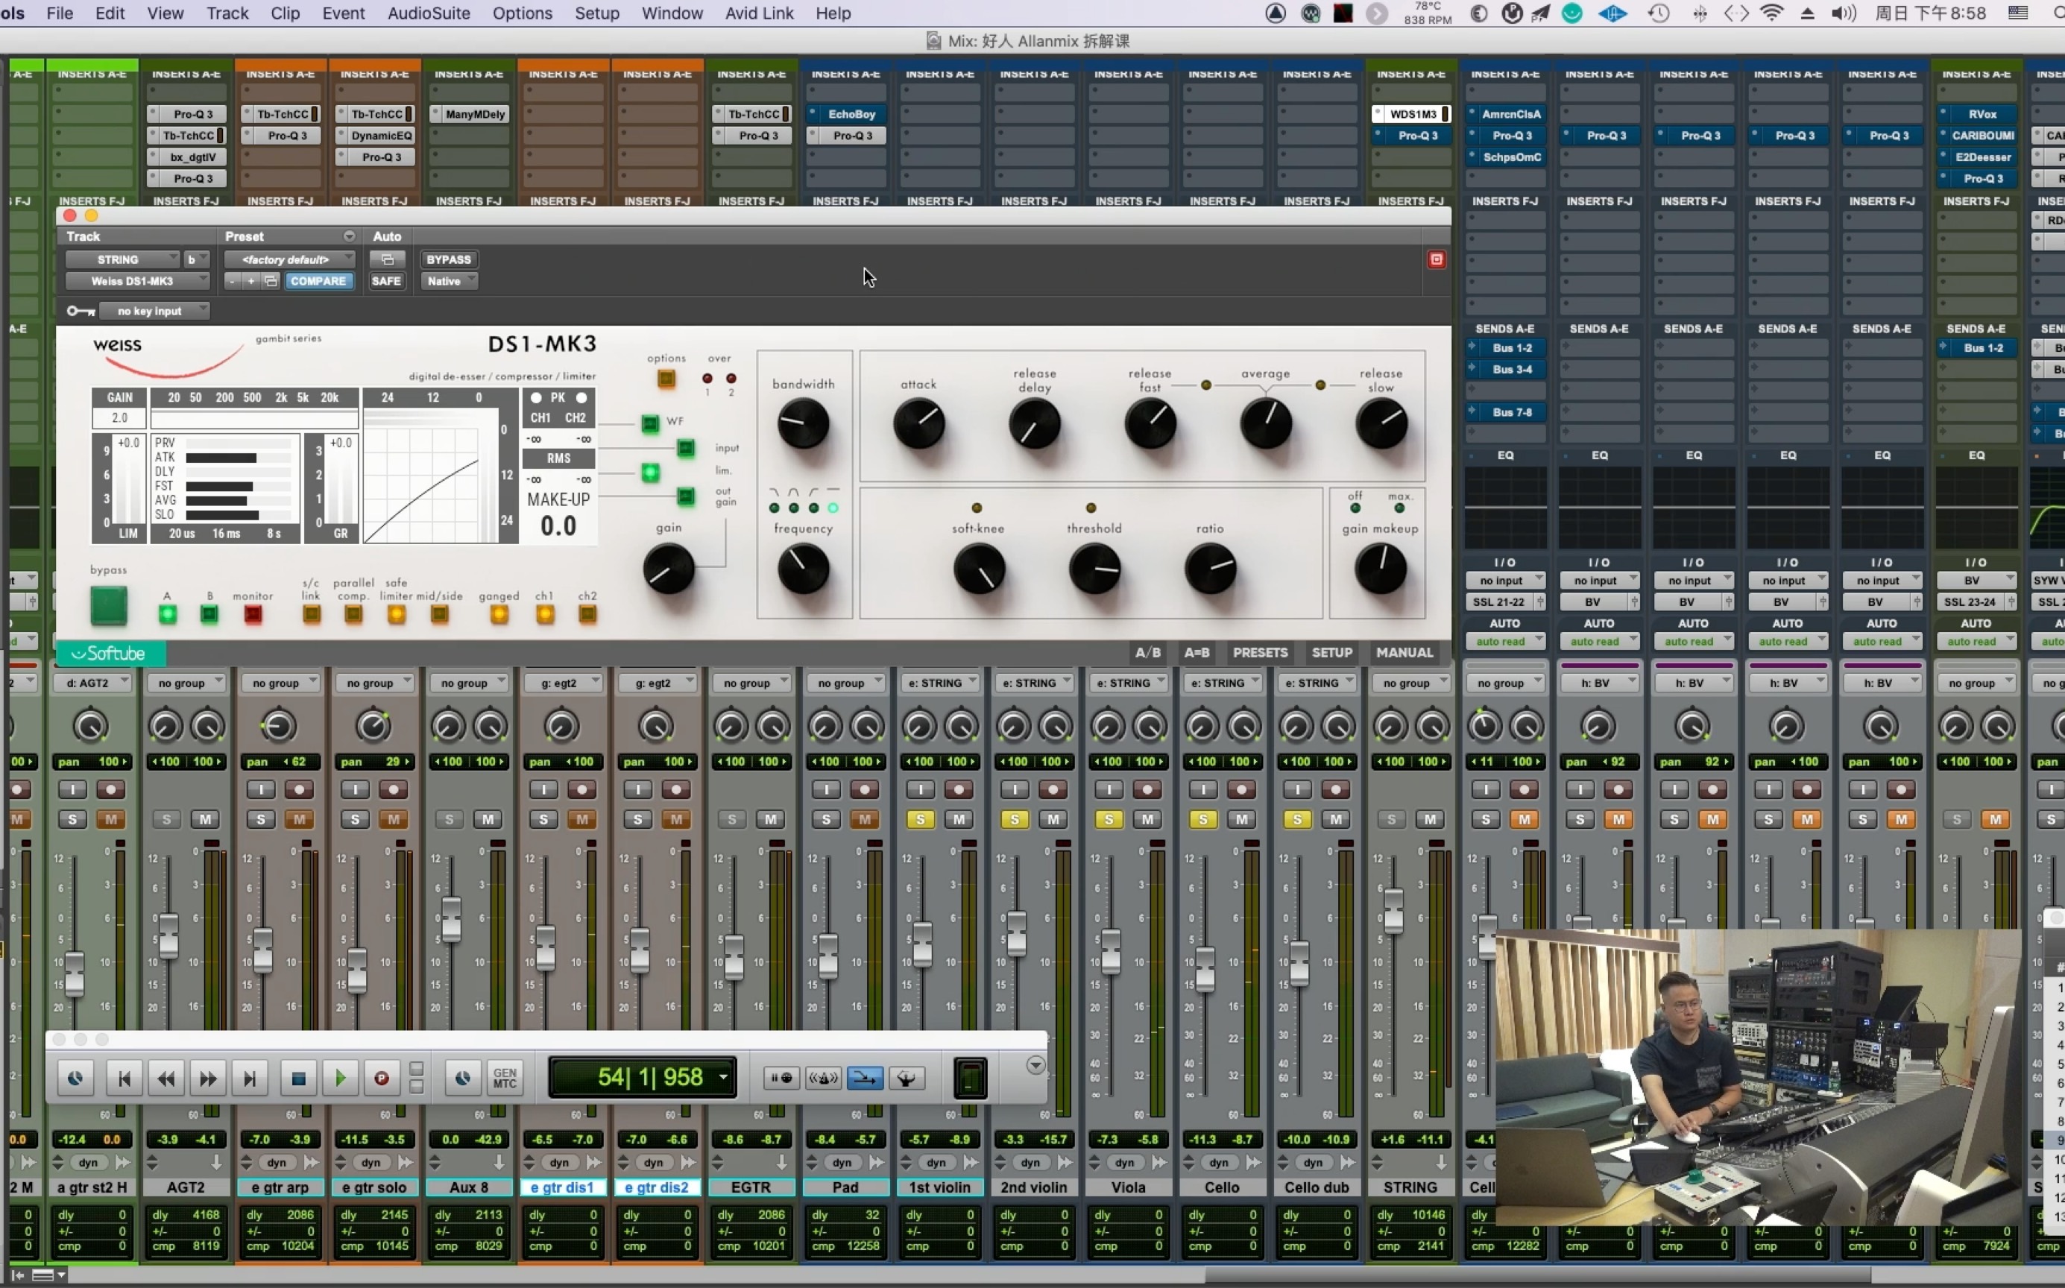
Task: Click the COMPARE button
Action: tap(318, 281)
